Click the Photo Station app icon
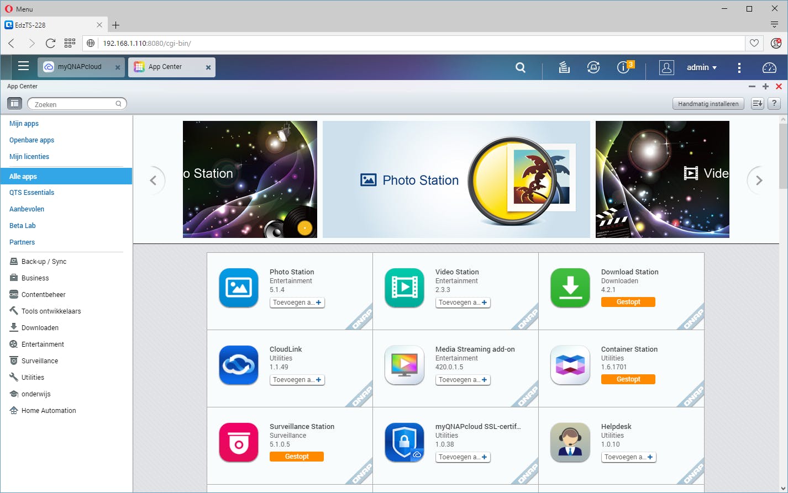The image size is (788, 493). 239,288
